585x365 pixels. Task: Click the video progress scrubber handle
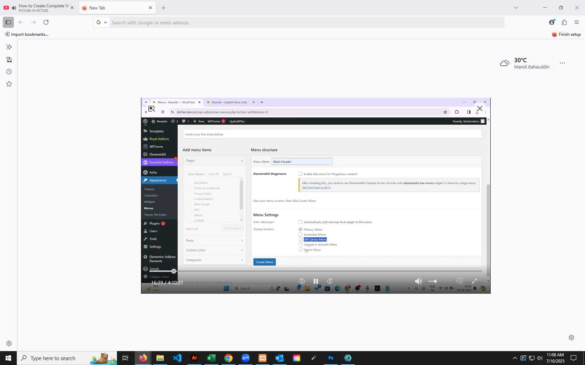(174, 271)
